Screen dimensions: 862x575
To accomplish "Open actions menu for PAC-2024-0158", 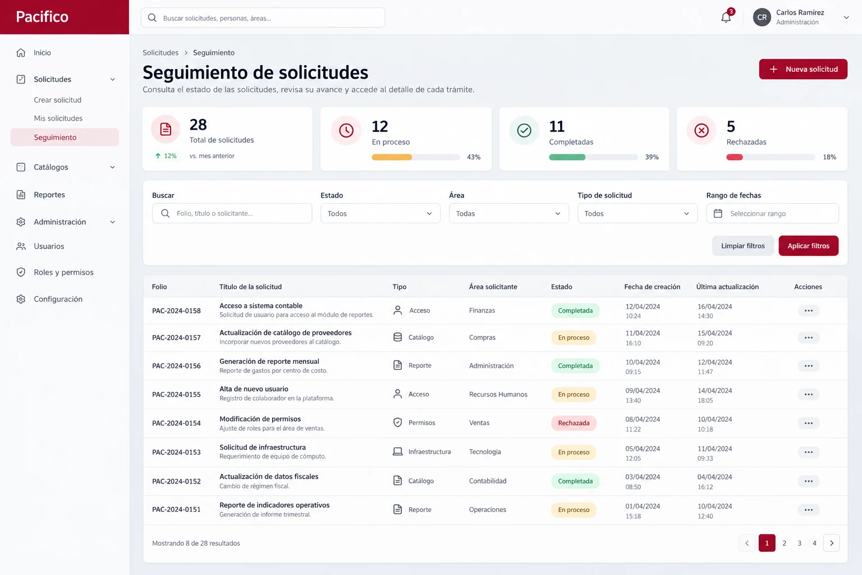I will [808, 311].
